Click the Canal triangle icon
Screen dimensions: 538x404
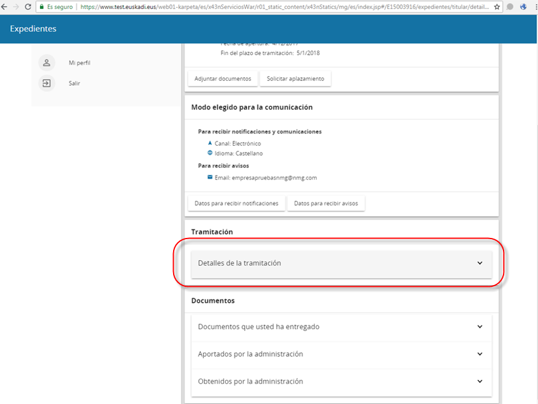210,143
